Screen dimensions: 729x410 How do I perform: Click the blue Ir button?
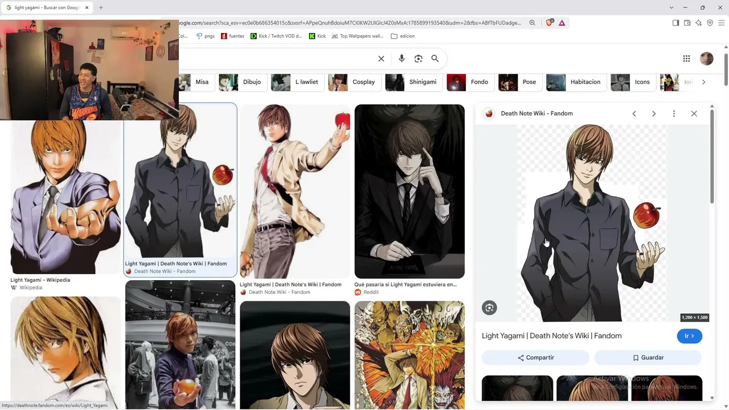pyautogui.click(x=689, y=336)
